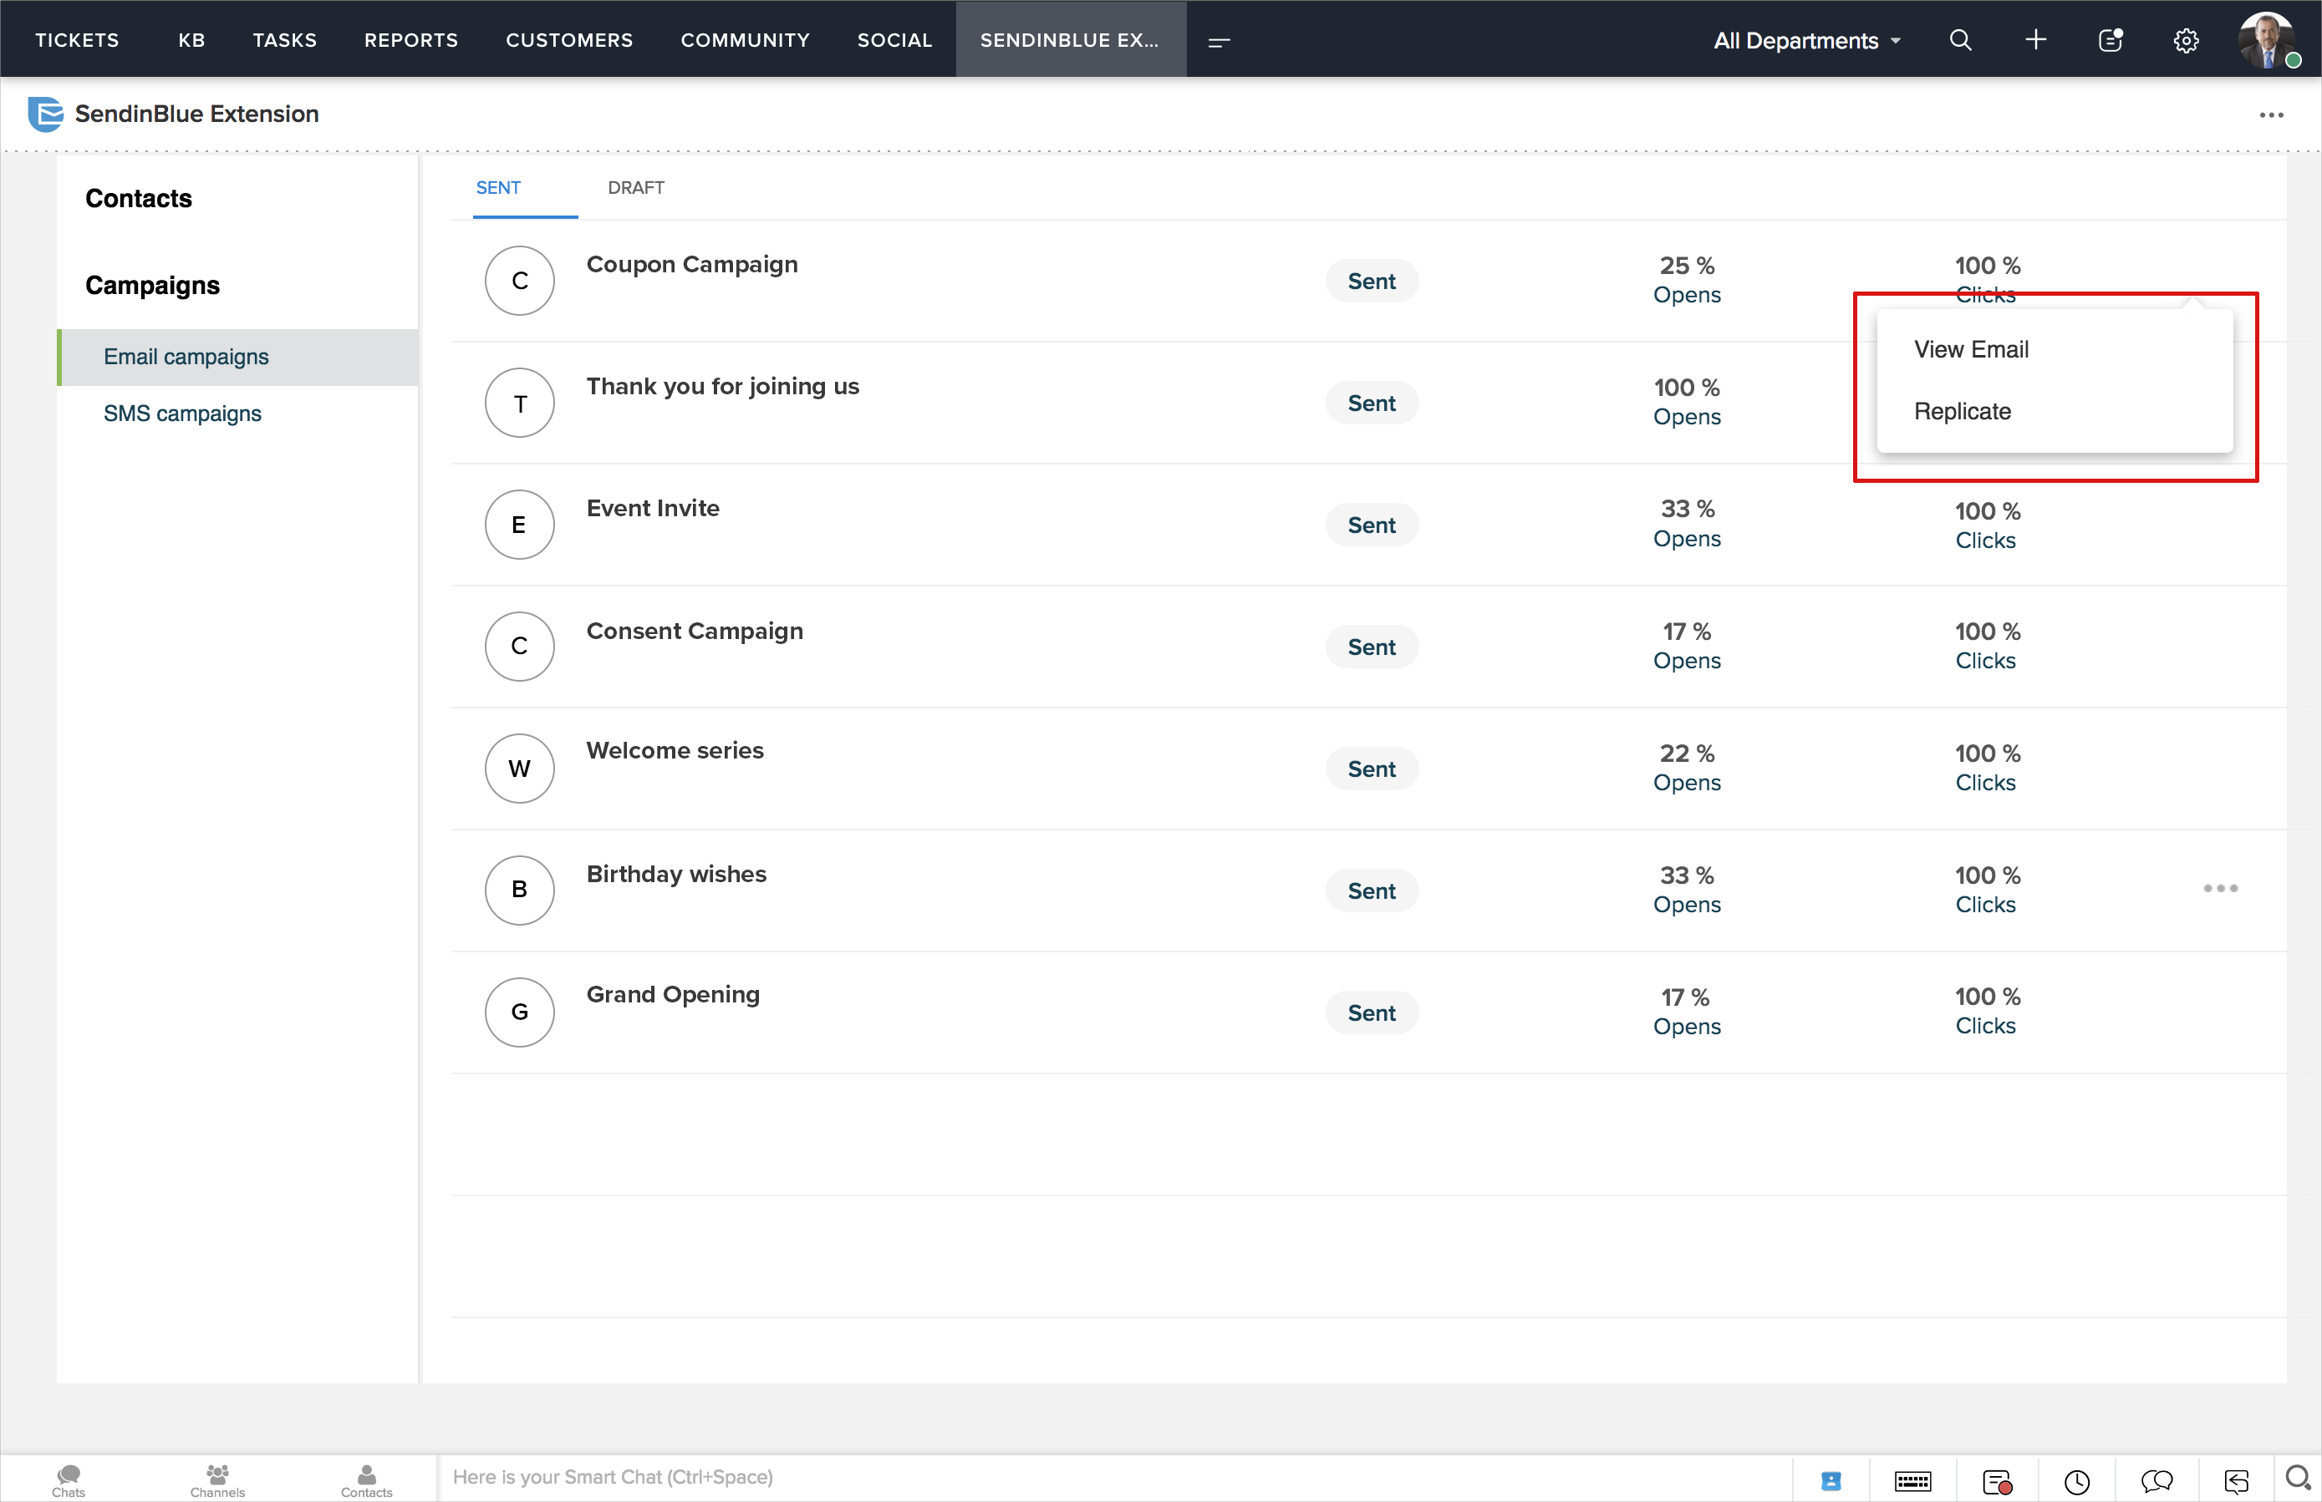Open SMS campaigns in the sidebar
This screenshot has height=1502, width=2322.
tap(182, 414)
